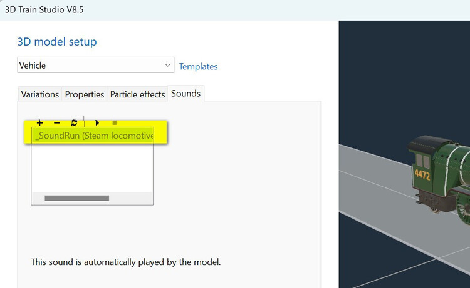Switch to the Particle effects tab

pyautogui.click(x=138, y=94)
